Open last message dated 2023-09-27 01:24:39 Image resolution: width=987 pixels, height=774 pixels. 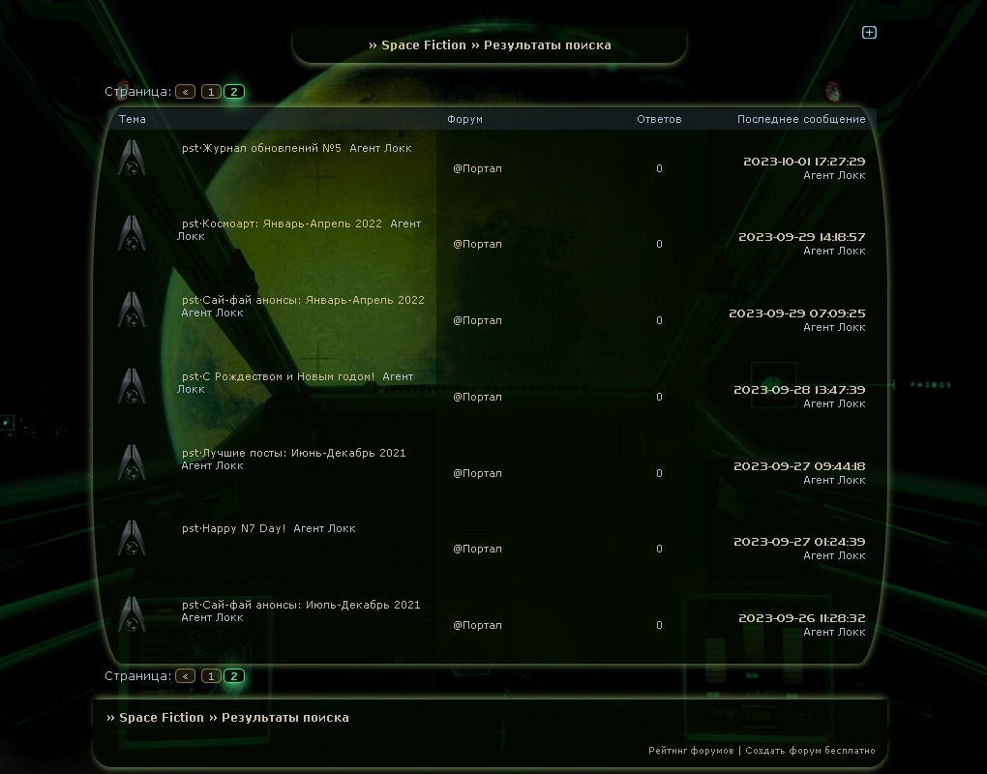click(799, 542)
